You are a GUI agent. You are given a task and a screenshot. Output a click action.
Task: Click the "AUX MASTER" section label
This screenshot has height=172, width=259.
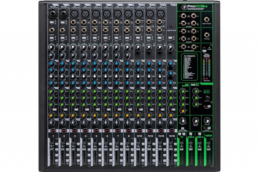pyautogui.click(x=185, y=85)
